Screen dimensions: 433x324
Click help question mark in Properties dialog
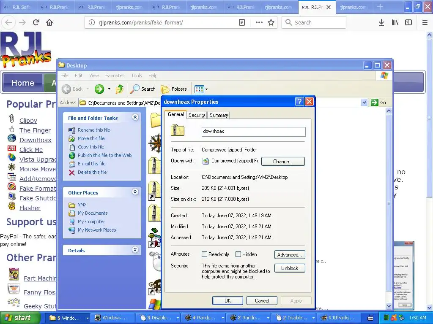pyautogui.click(x=299, y=102)
